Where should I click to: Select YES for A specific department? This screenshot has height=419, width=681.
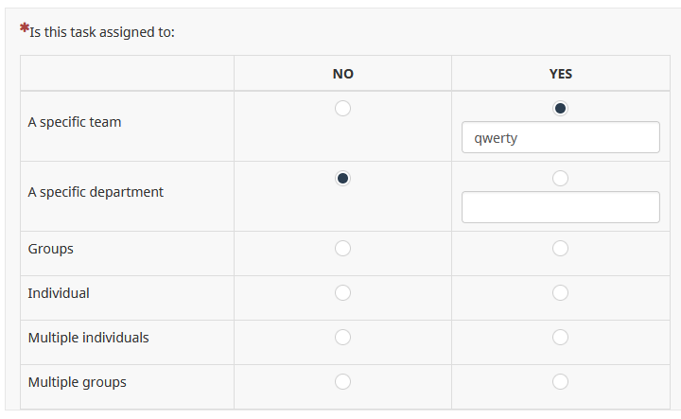tap(560, 178)
